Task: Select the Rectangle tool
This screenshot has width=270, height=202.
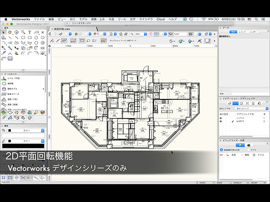Action: click(23, 38)
